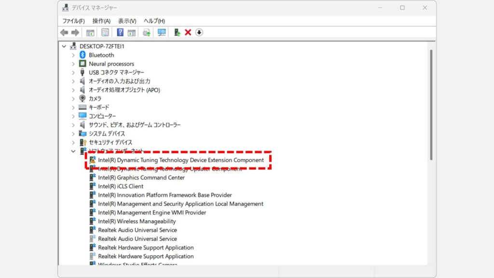Select Intel(R) Wireless Manageability device
494x278 pixels.
click(x=137, y=221)
